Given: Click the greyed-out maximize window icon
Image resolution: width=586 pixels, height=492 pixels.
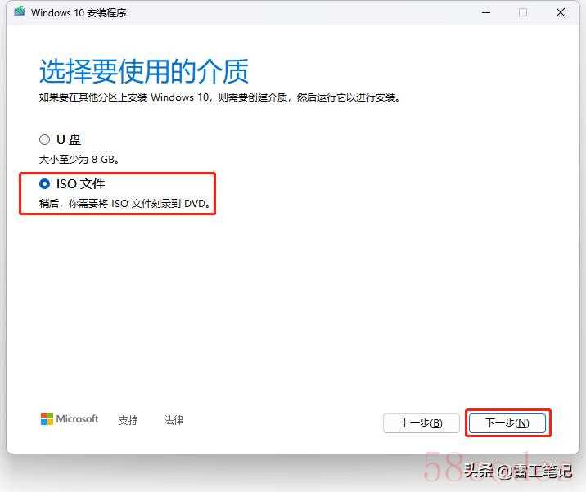Looking at the screenshot, I should pyautogui.click(x=523, y=13).
